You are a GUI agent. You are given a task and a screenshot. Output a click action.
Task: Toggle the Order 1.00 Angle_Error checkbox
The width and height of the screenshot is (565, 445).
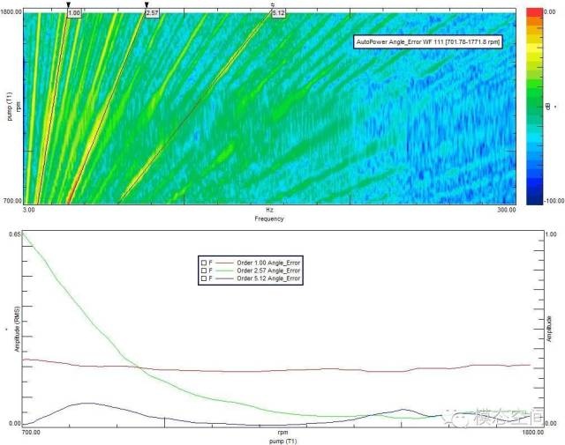tap(203, 262)
